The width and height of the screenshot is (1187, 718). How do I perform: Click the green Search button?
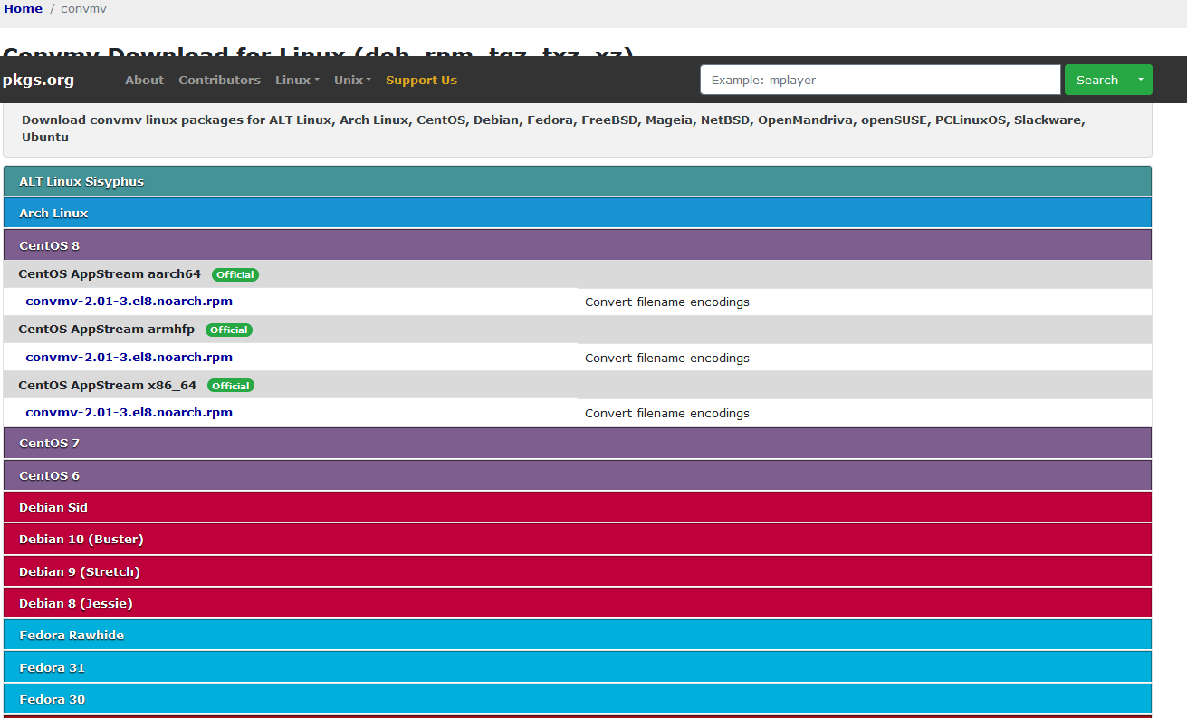(x=1097, y=80)
